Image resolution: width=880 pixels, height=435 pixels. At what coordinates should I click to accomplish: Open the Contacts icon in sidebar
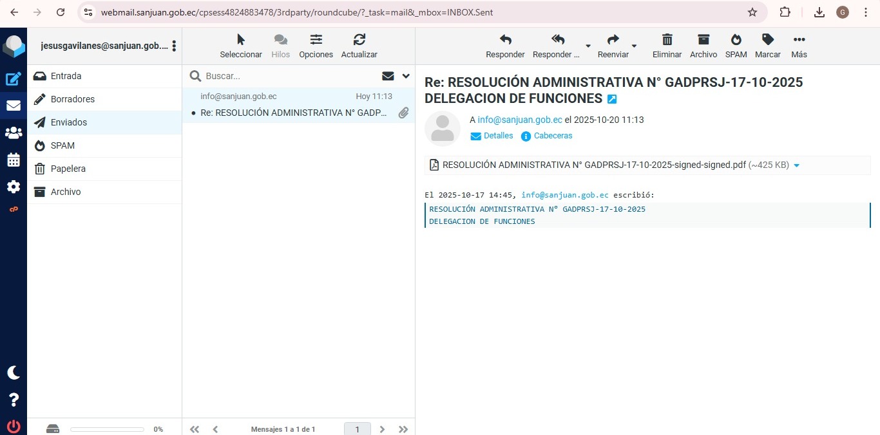[x=14, y=133]
